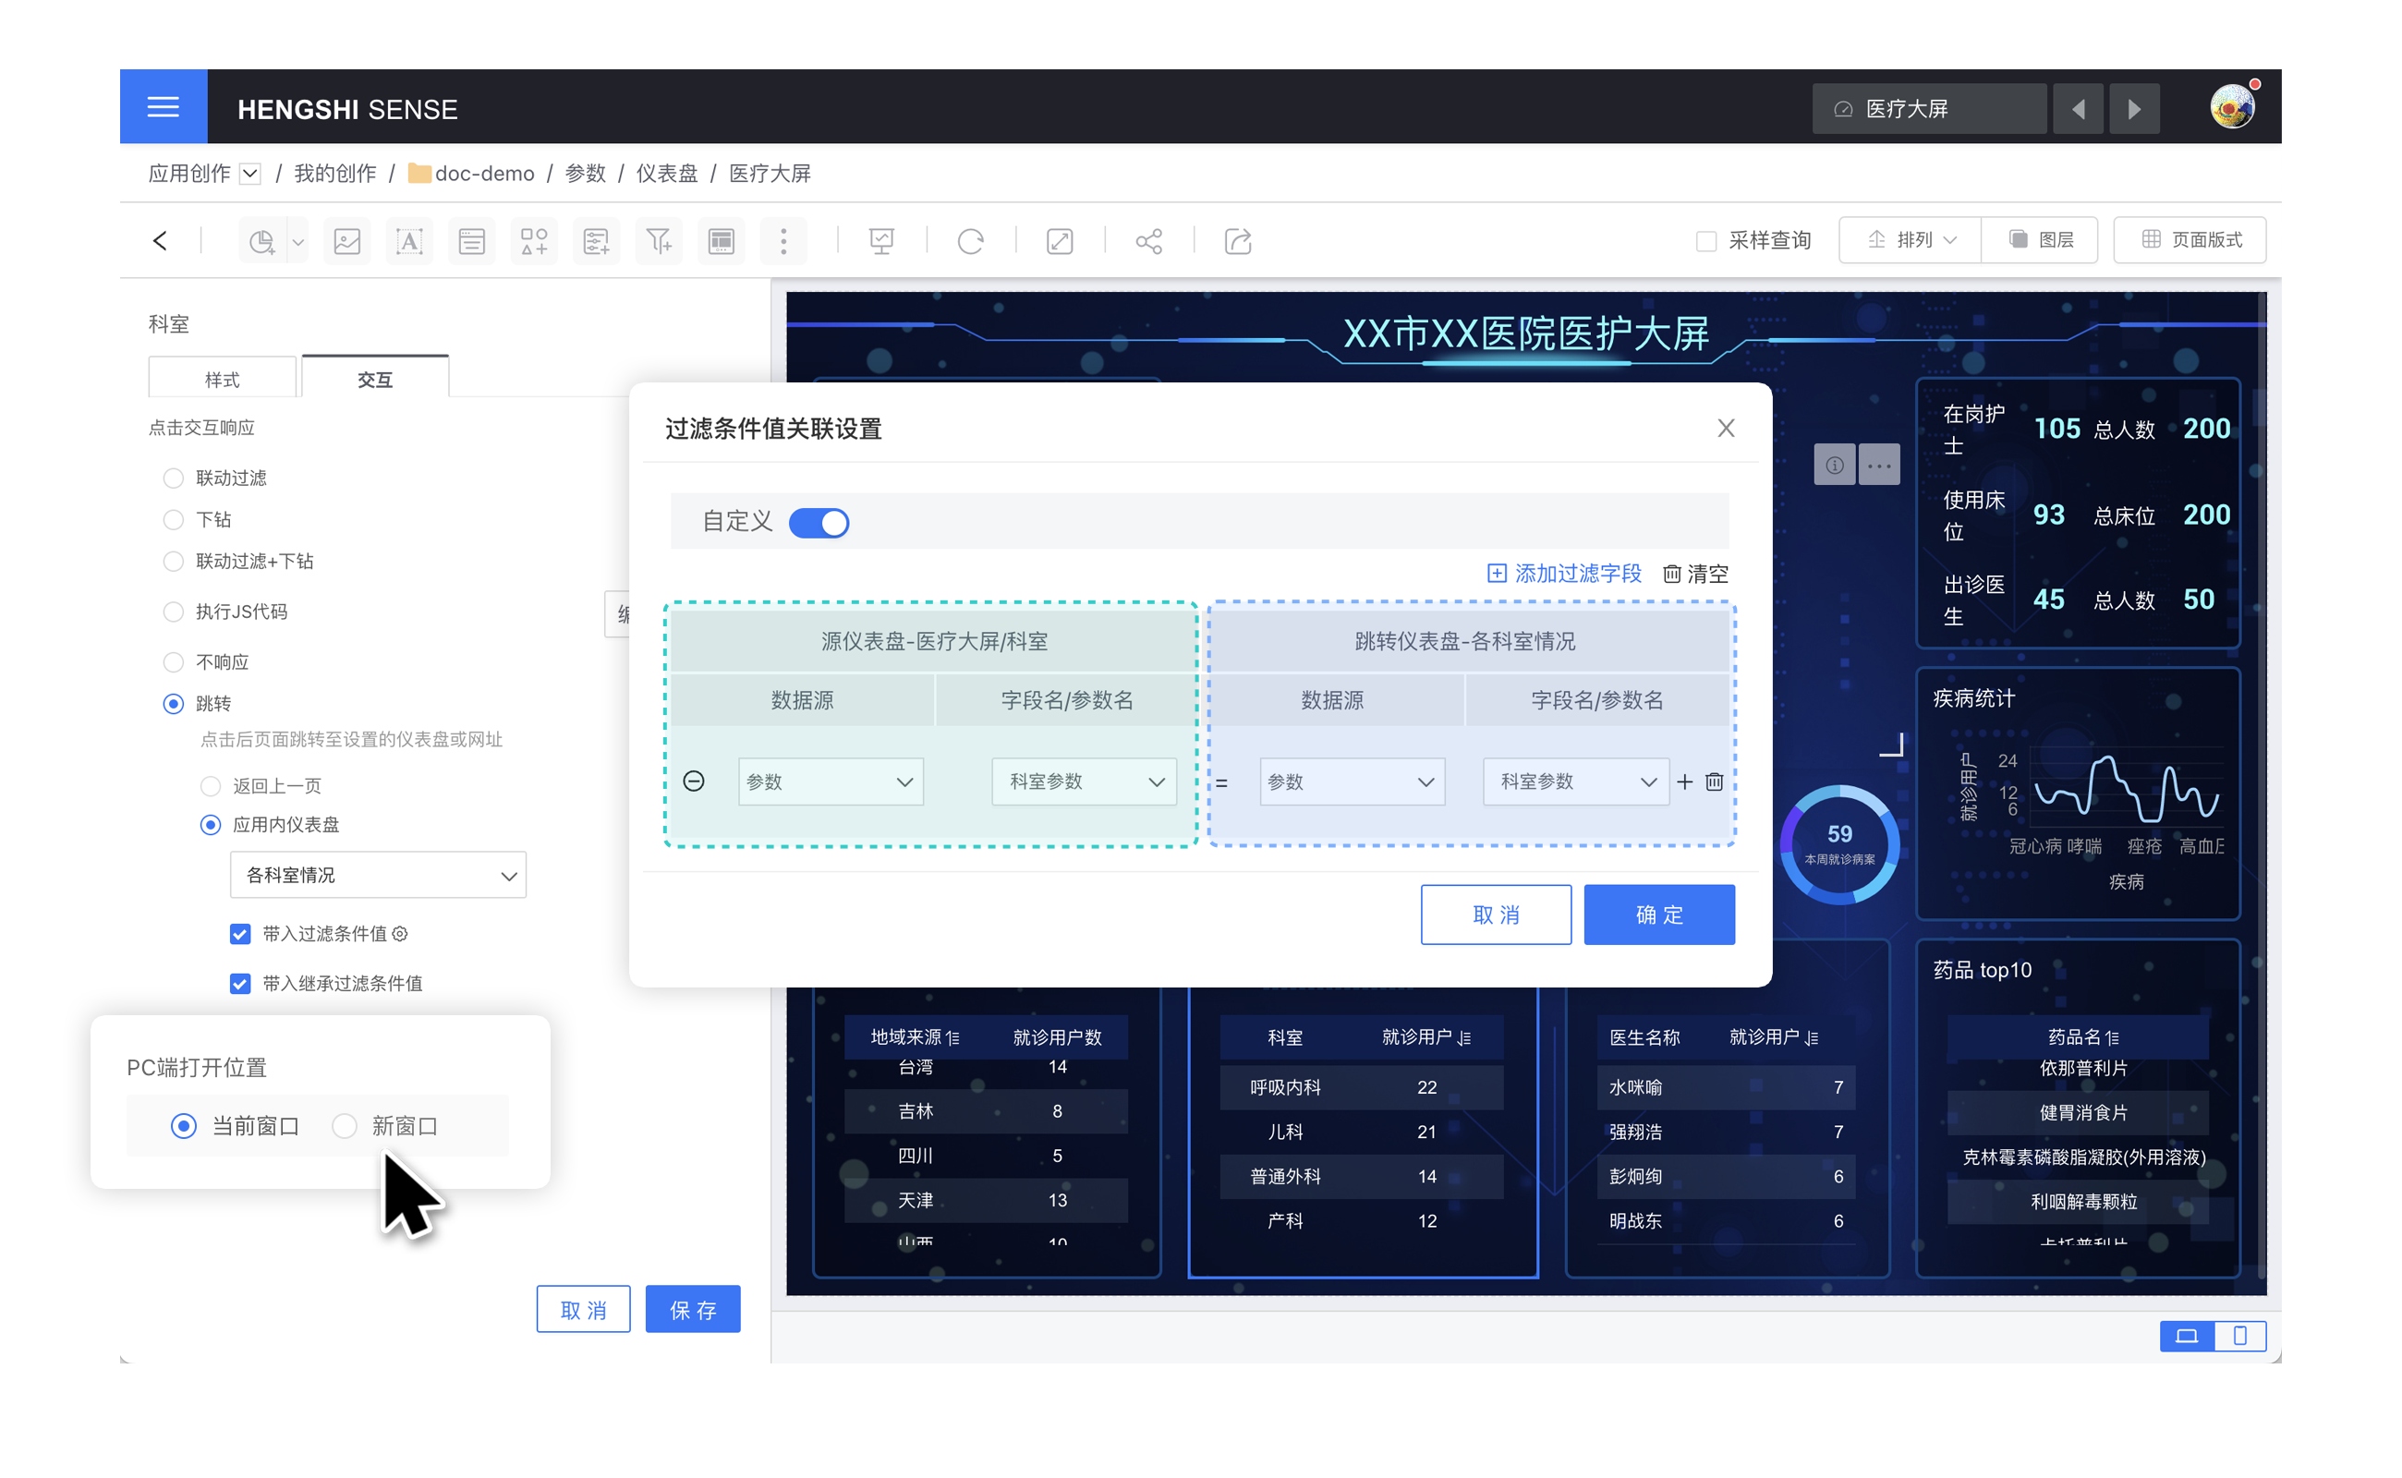Start presentation mode icon

click(881, 240)
